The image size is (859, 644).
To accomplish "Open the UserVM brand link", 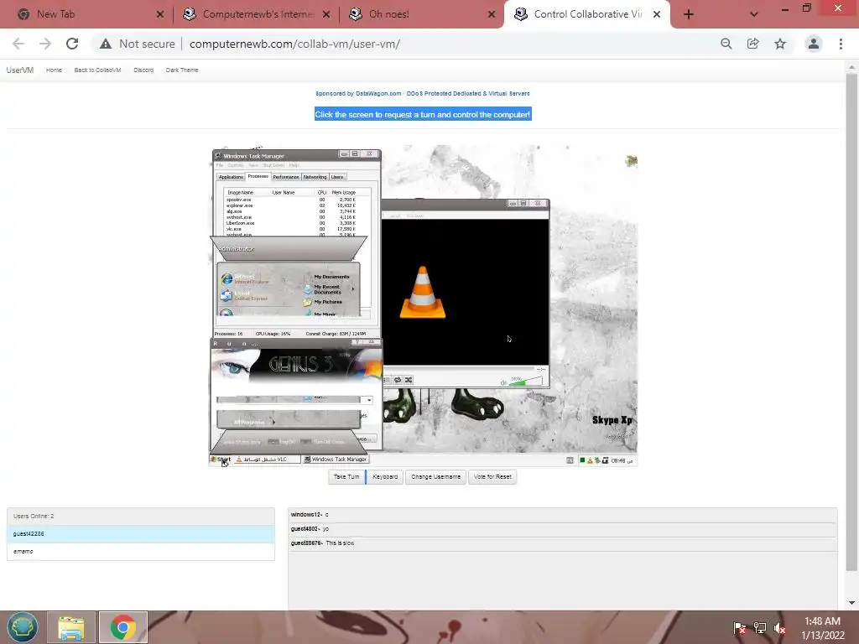I will pos(20,70).
